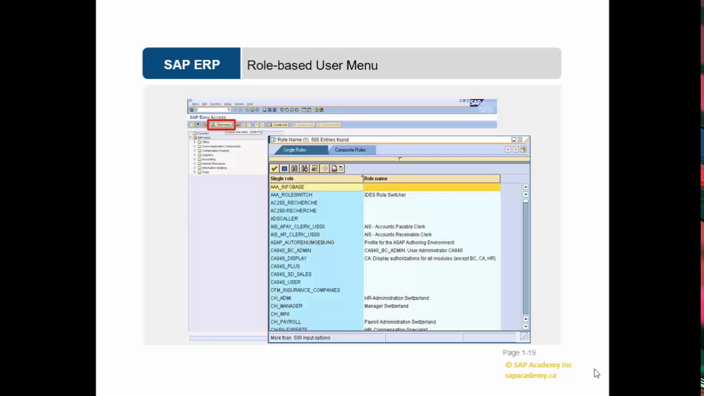Expand the Tools folder
Viewport: 704px width, 396px height.
[x=195, y=172]
